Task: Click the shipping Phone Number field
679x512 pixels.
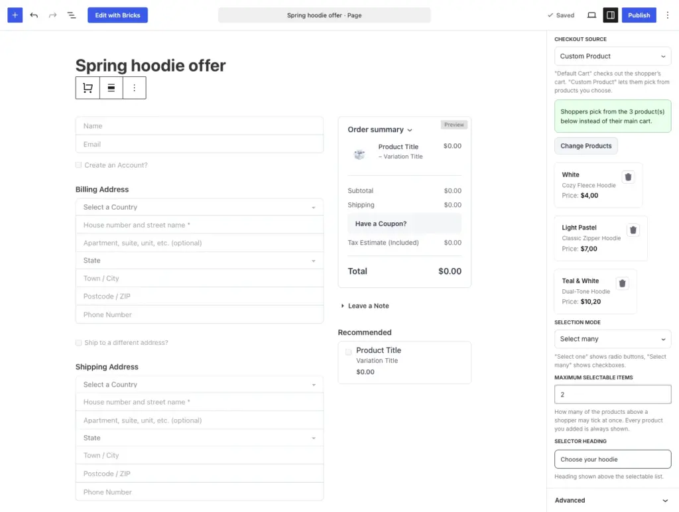Action: tap(199, 492)
